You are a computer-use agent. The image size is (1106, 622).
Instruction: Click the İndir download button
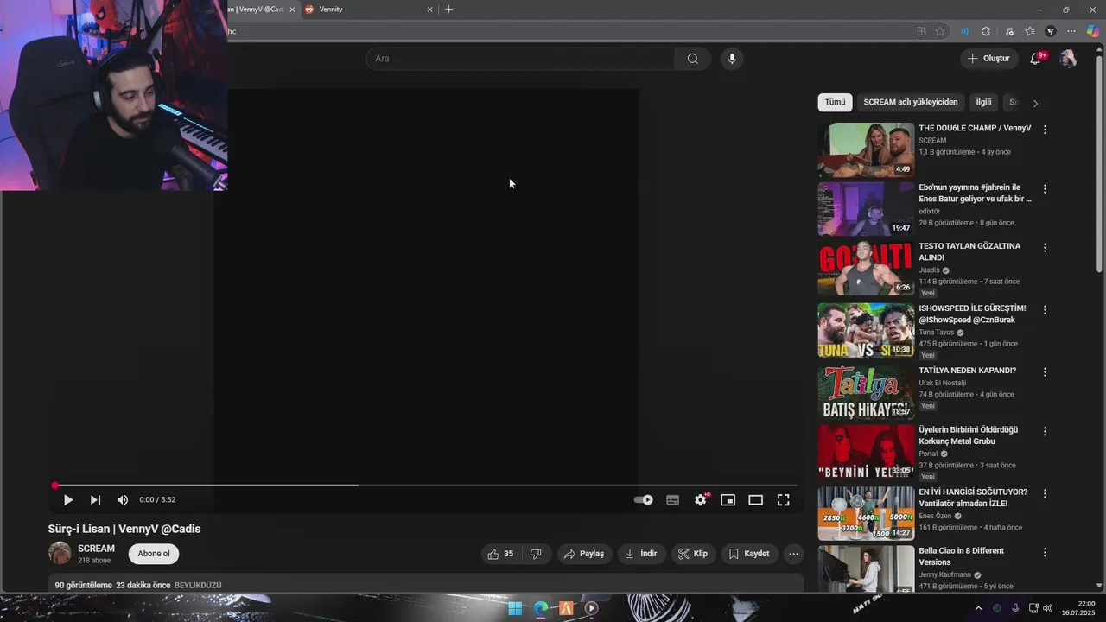(x=641, y=554)
